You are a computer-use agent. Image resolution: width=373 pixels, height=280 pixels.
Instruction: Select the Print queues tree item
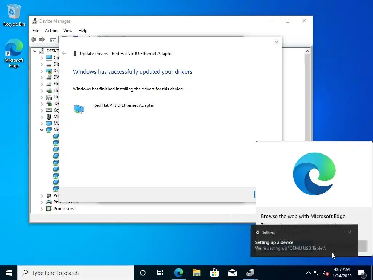click(x=66, y=202)
